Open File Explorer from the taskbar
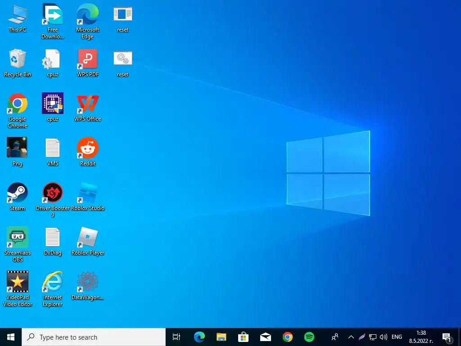Viewport: 461px width, 346px height. pos(221,337)
